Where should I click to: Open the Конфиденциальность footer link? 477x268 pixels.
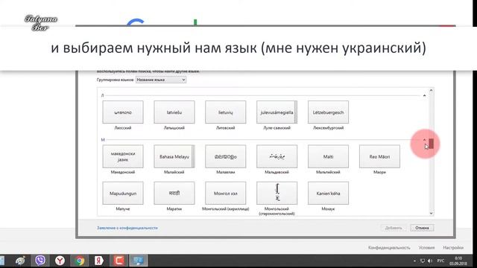(389, 248)
